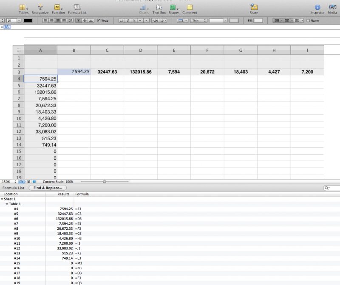Click the Content Scale slider

pyautogui.click(x=105, y=181)
